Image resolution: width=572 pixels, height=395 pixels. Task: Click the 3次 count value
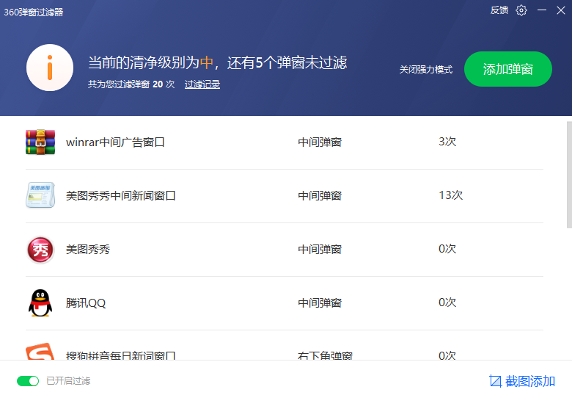(x=447, y=142)
